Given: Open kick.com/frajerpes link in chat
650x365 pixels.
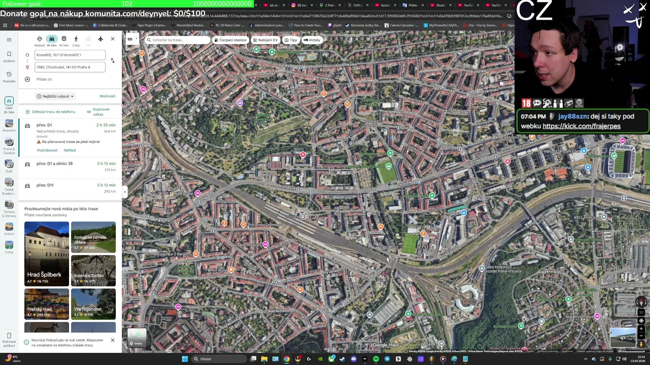Looking at the screenshot, I should click(x=581, y=126).
